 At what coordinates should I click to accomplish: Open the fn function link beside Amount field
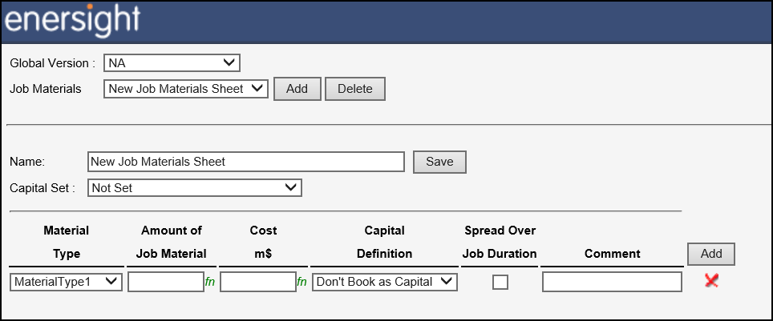tap(210, 282)
